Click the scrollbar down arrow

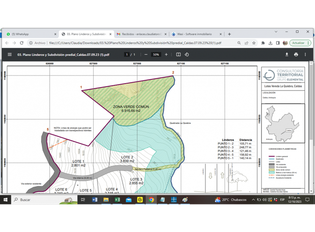pyautogui.click(x=311, y=191)
